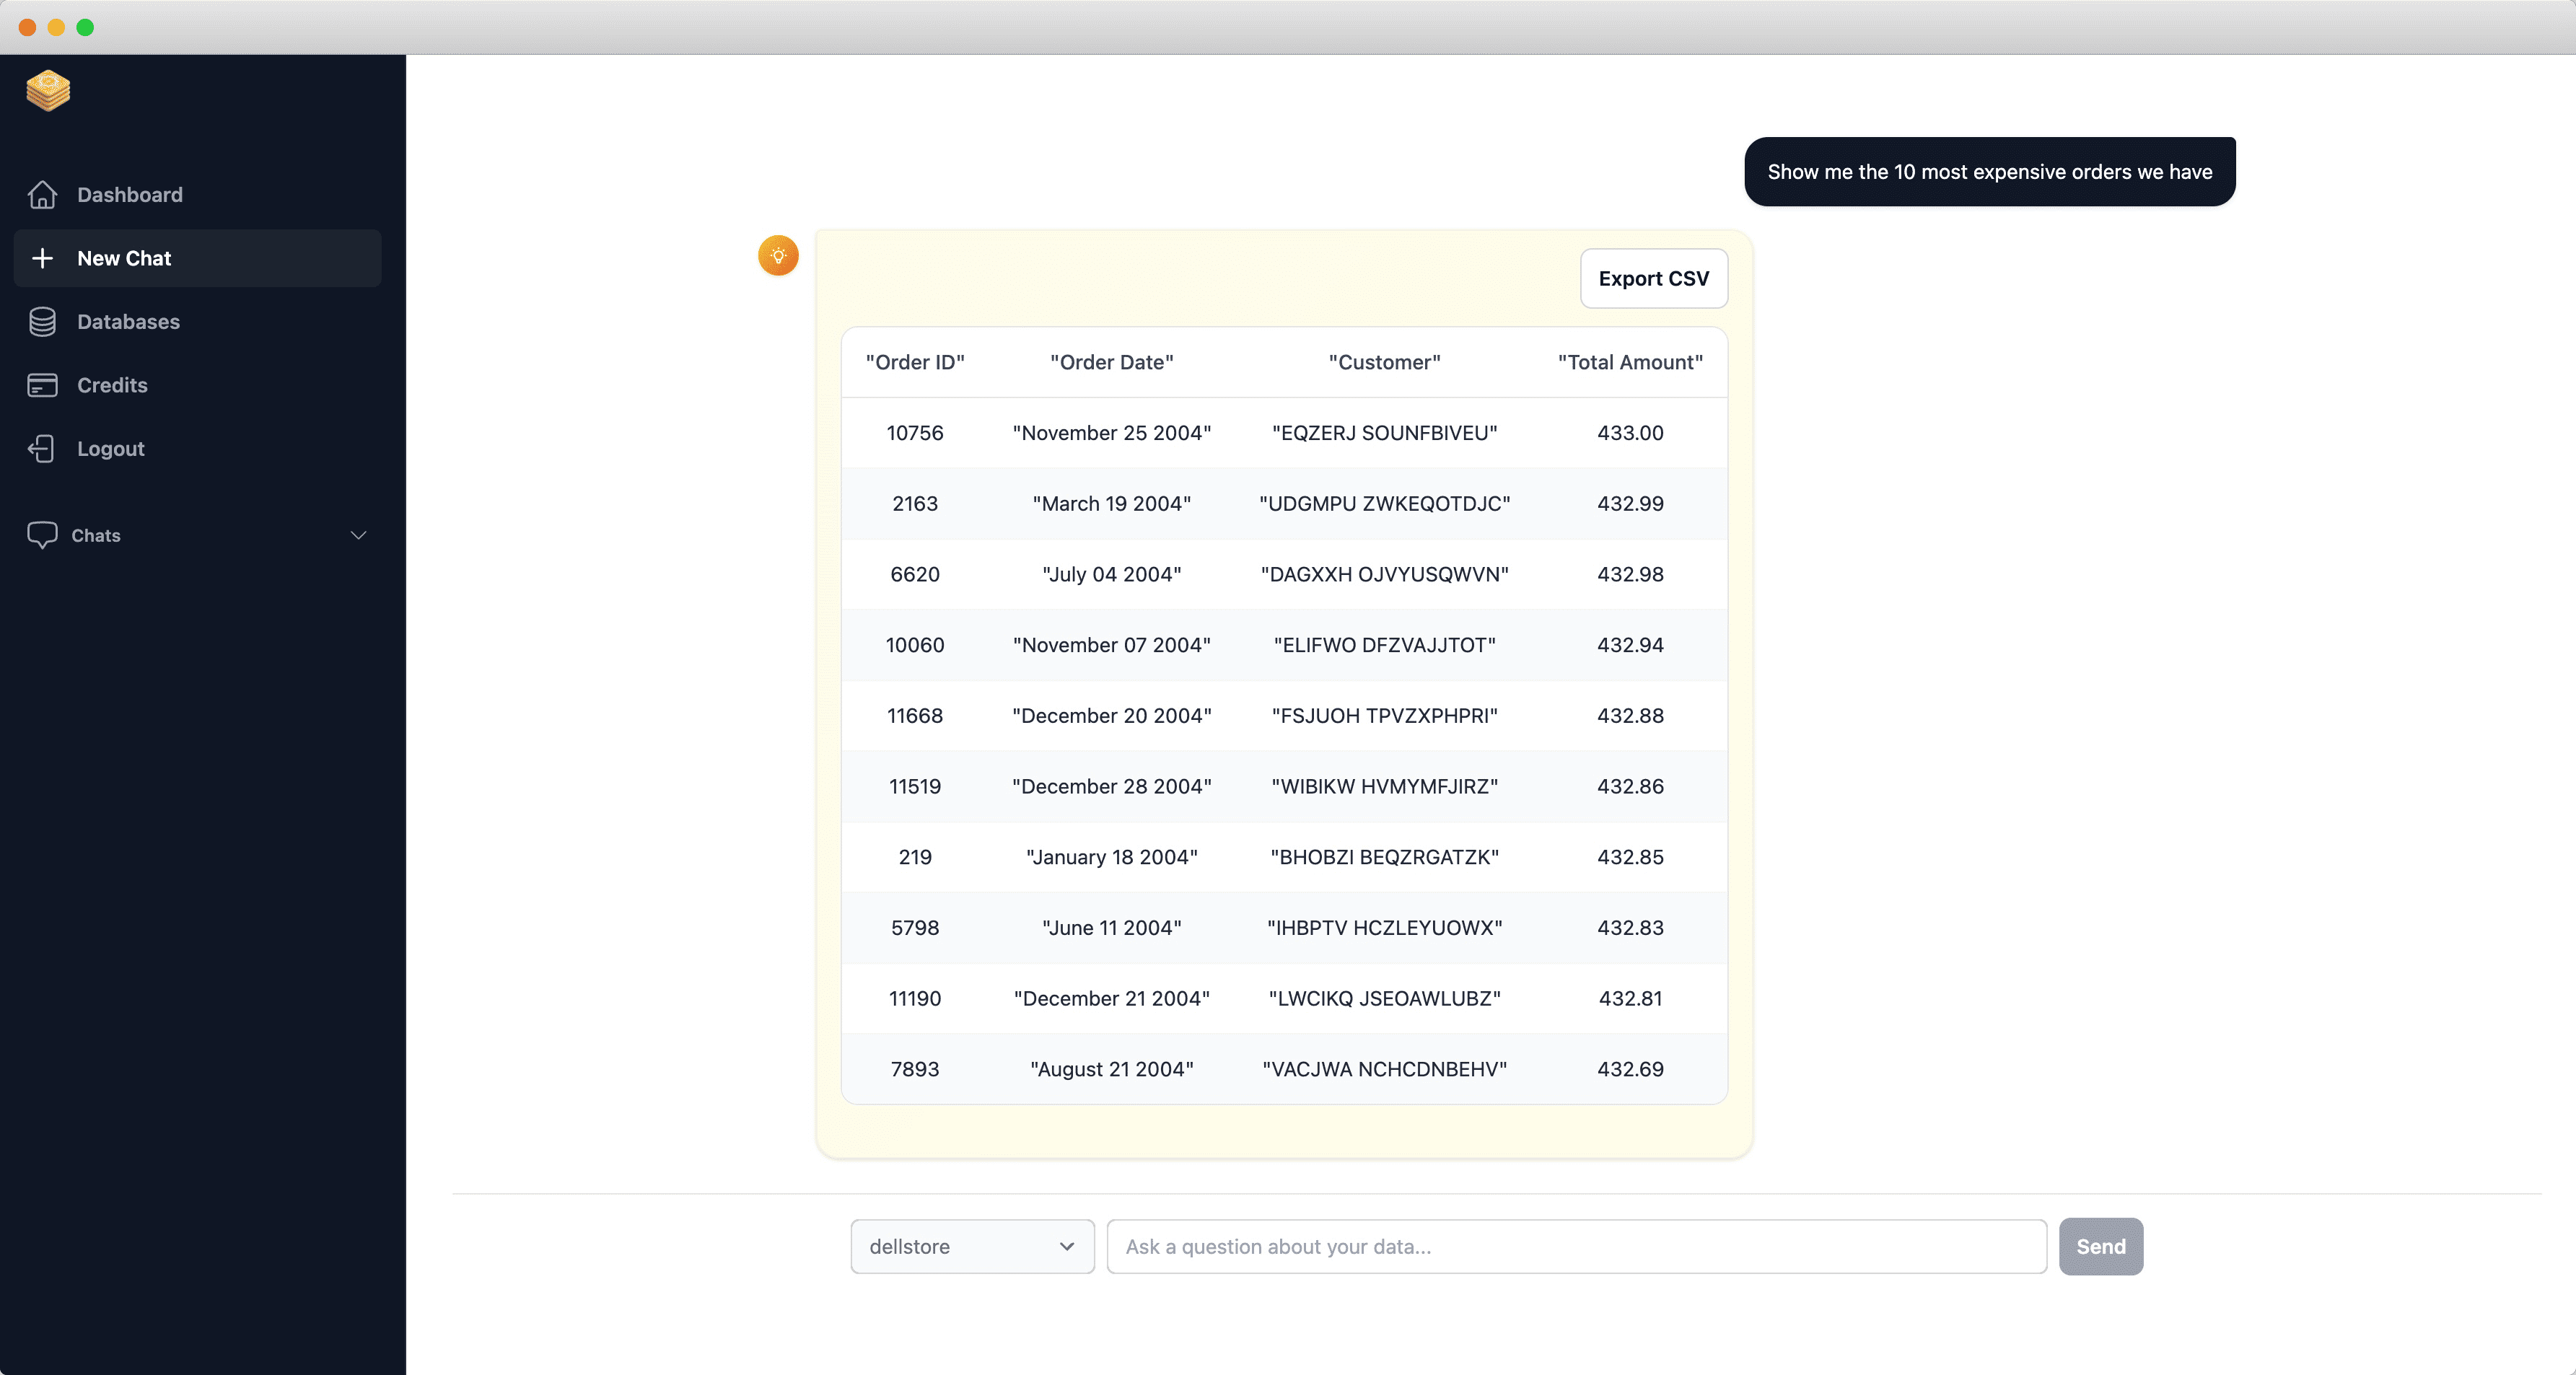Click the orange lightbulb assistant avatar
Screen dimensions: 2576x1375
(x=778, y=256)
